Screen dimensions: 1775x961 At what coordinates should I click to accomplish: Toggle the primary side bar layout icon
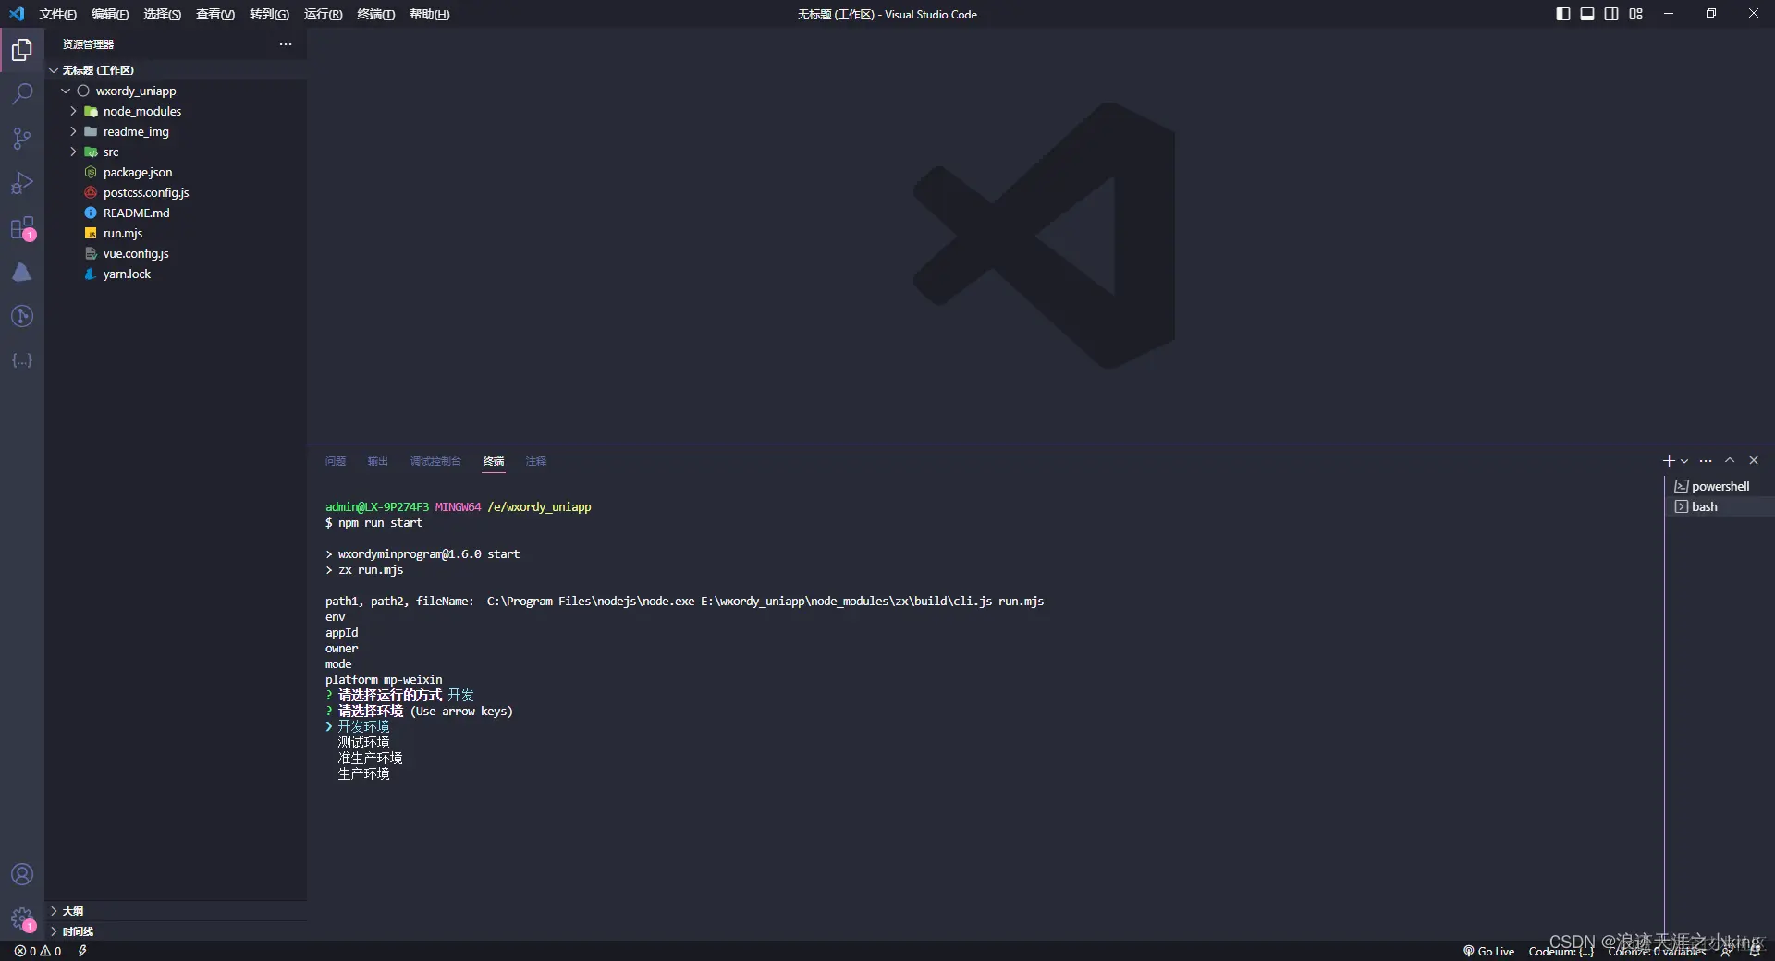coord(1563,14)
